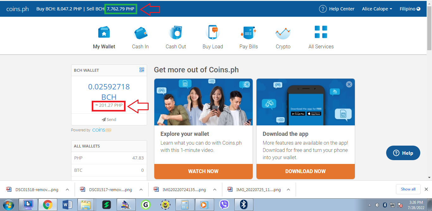The width and height of the screenshot is (432, 211).
Task: Click Show all downloads
Action: 408,189
